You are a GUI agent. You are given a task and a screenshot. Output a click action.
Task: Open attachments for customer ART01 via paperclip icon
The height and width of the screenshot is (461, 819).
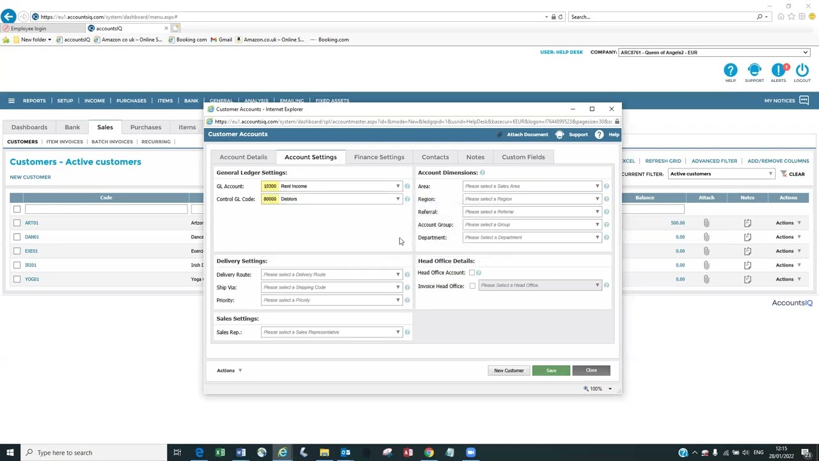click(706, 222)
